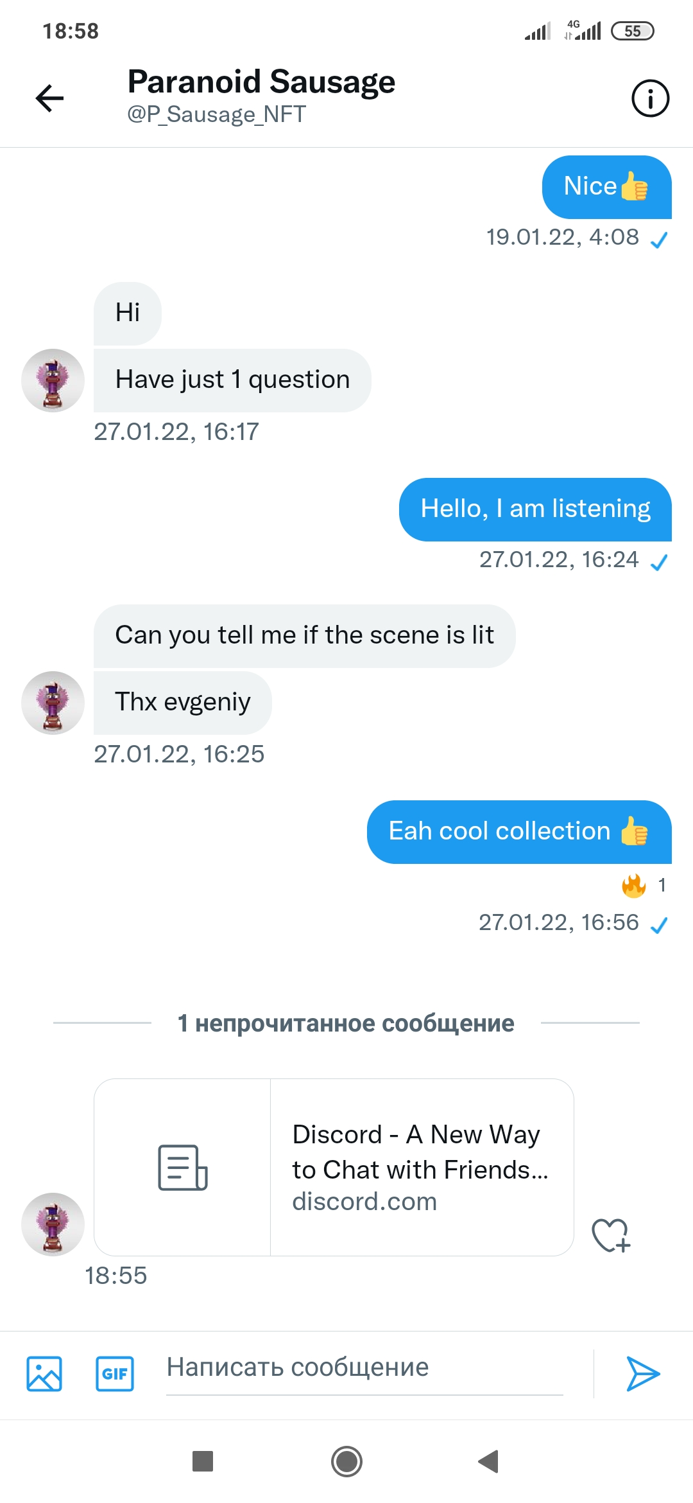
Task: Tap the discord.com domain text
Action: (364, 1202)
